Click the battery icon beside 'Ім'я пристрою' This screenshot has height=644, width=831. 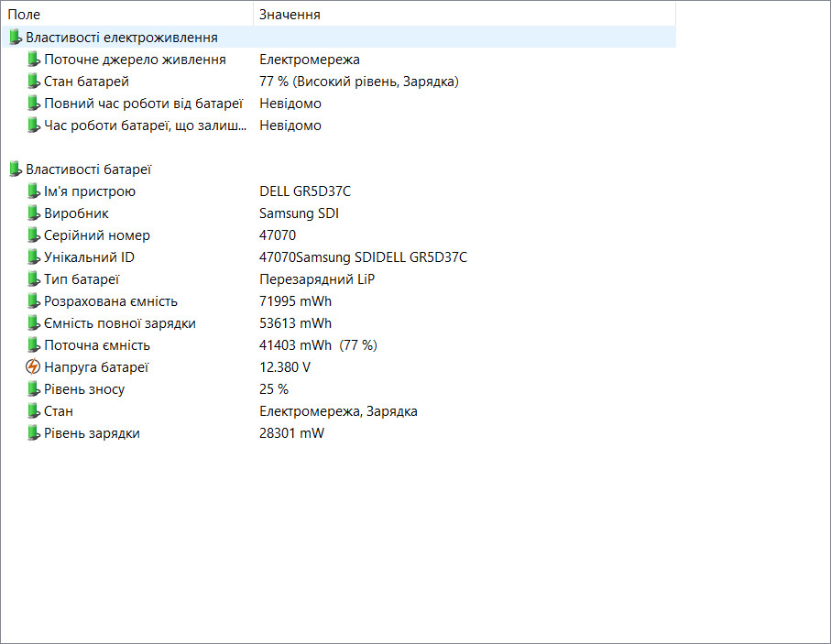coord(33,191)
